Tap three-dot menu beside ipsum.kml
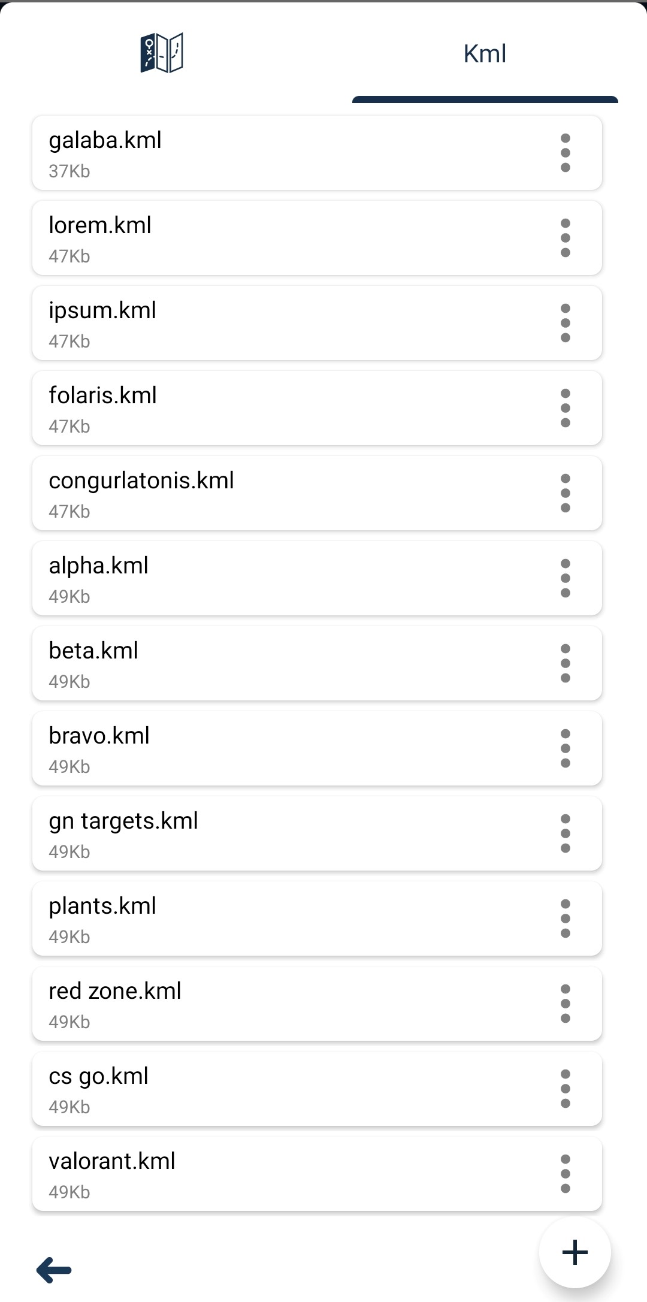The height and width of the screenshot is (1302, 647). point(565,323)
